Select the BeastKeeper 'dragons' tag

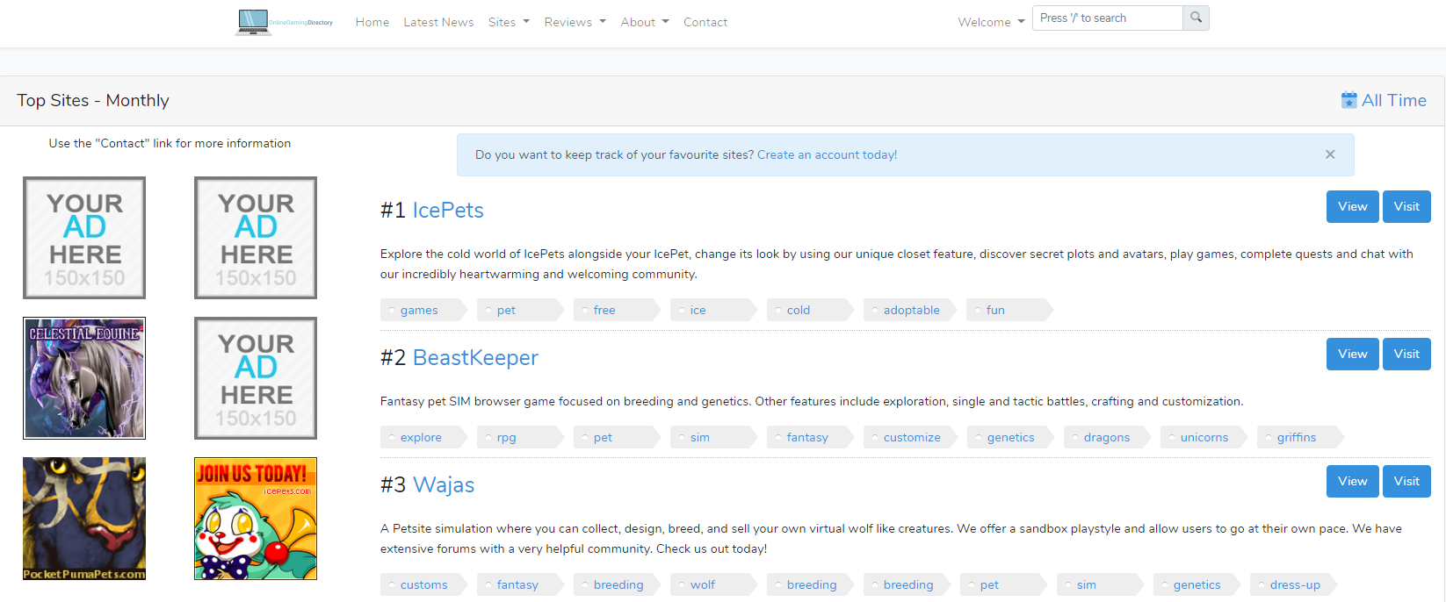pos(1107,437)
